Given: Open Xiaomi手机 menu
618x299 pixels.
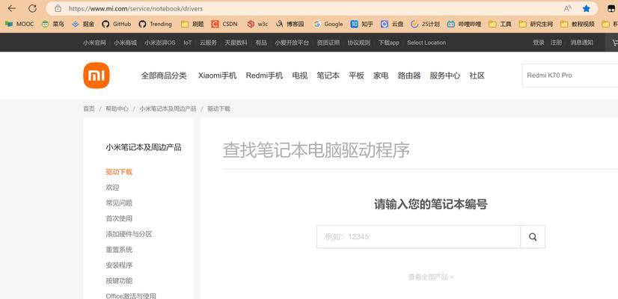Looking at the screenshot, I should tap(218, 75).
